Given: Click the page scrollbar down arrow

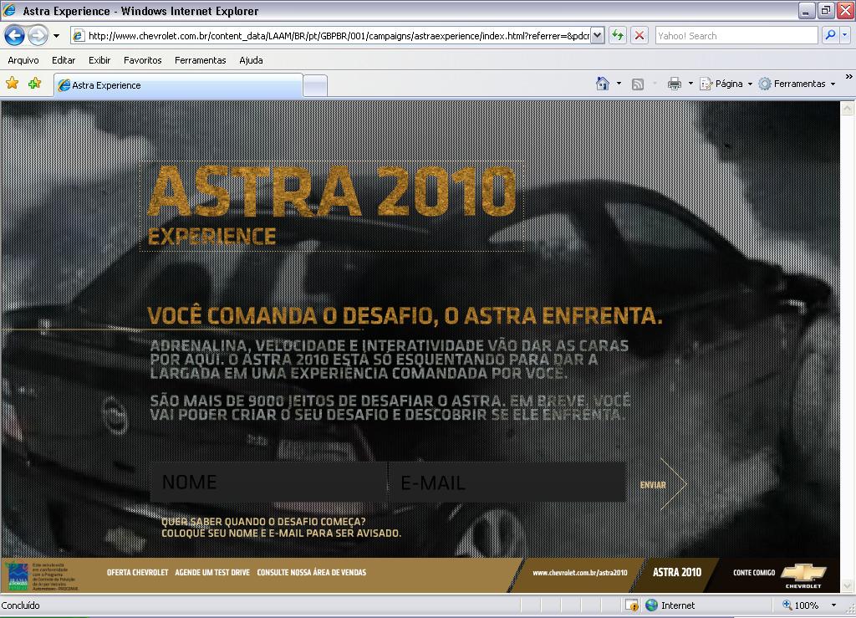Looking at the screenshot, I should pos(848,585).
